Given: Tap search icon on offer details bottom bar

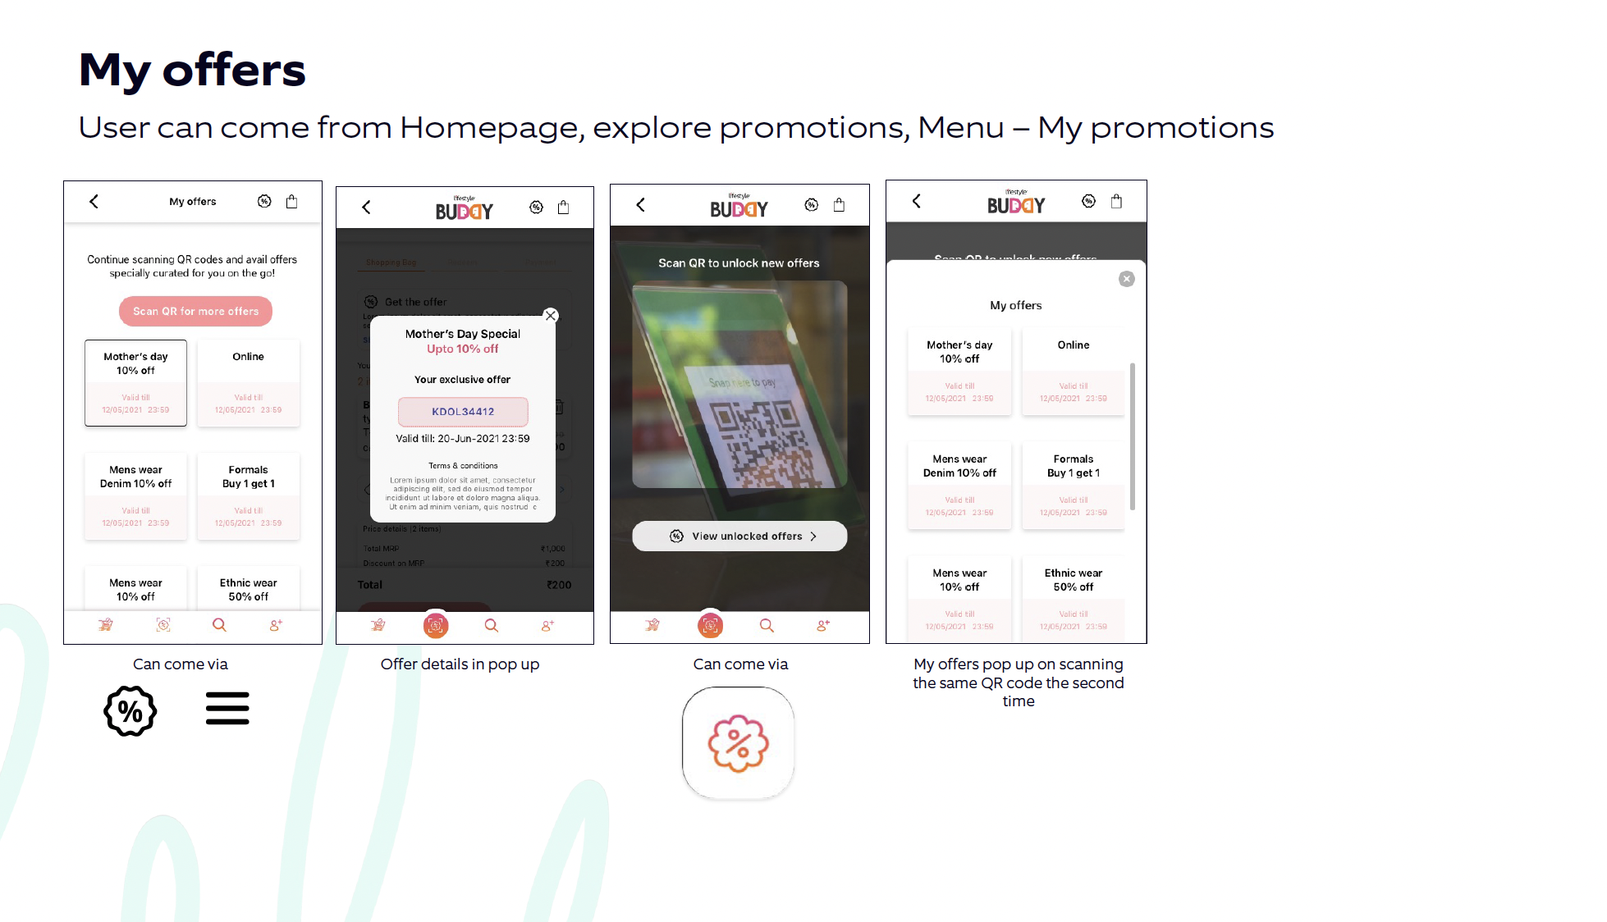Looking at the screenshot, I should (x=492, y=626).
